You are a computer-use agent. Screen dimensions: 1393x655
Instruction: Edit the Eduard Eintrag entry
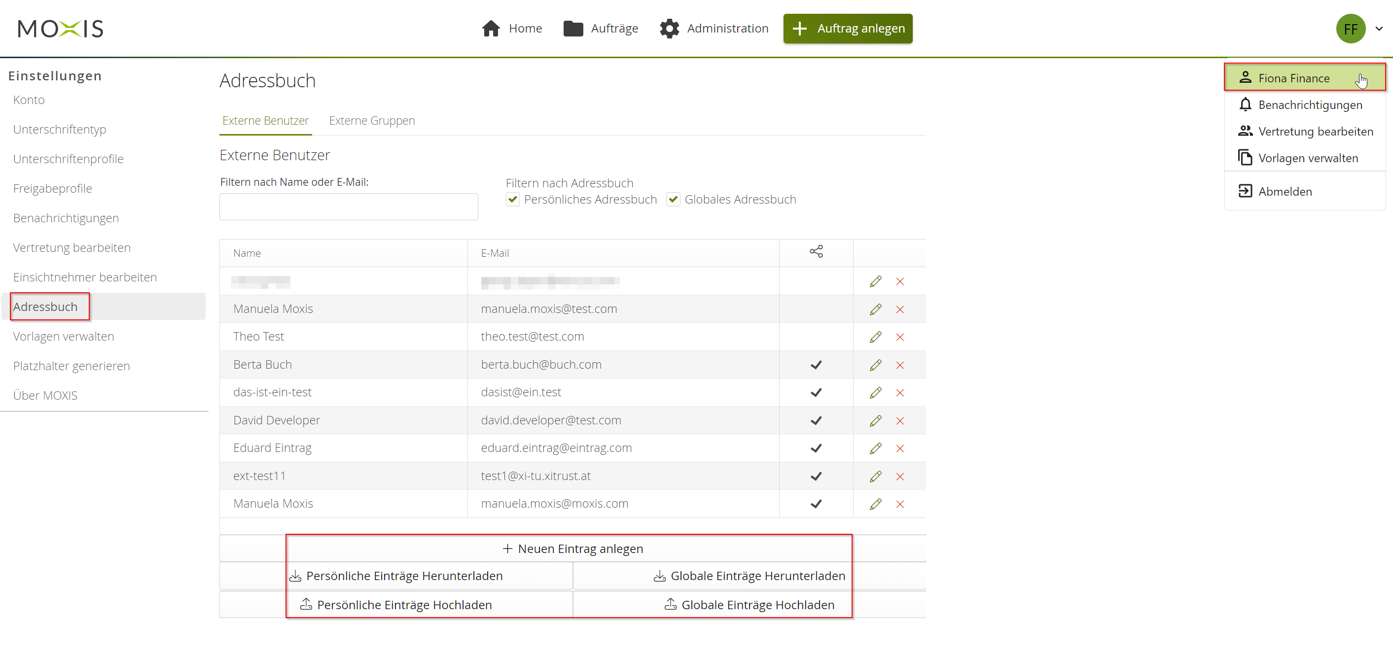(x=875, y=448)
